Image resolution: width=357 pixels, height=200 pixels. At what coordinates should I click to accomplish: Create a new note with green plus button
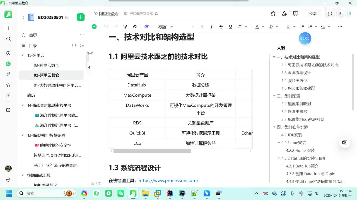81,17
